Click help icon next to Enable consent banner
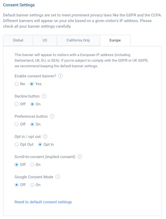This screenshot has height=219, width=166. (60, 76)
